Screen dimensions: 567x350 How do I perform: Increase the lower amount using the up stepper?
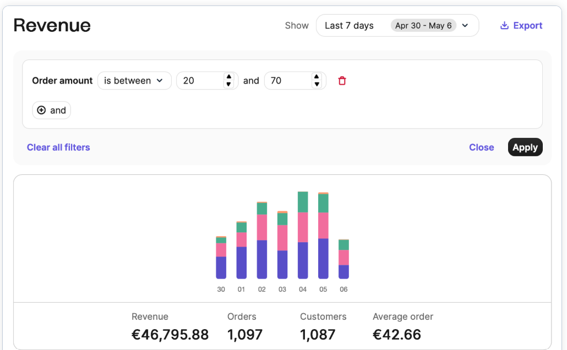point(228,77)
